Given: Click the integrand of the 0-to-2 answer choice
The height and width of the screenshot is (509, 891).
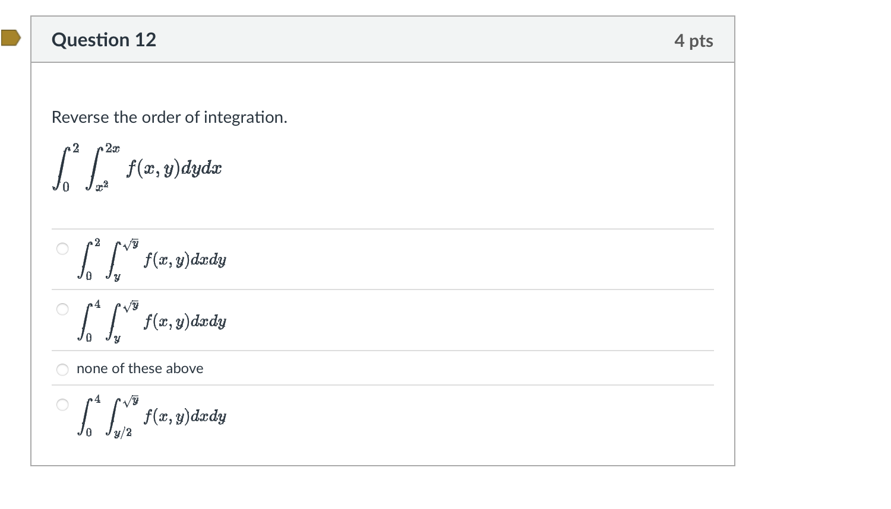Looking at the screenshot, I should pos(185,260).
